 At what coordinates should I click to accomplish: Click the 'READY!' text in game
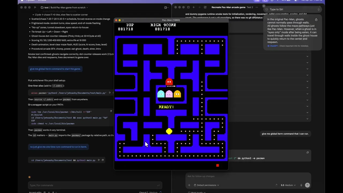coord(166,107)
